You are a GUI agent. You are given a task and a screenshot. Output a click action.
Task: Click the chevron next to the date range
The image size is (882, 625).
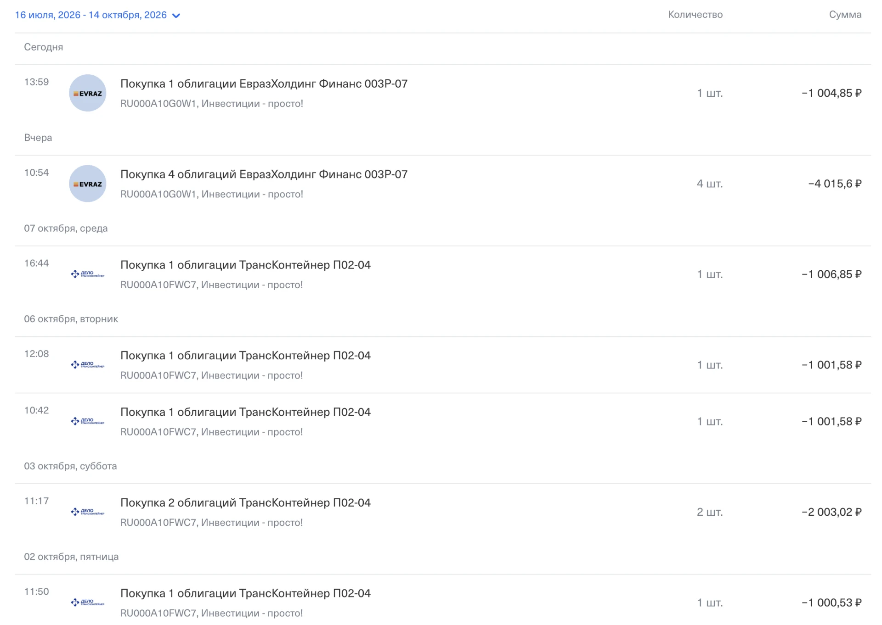click(x=176, y=16)
